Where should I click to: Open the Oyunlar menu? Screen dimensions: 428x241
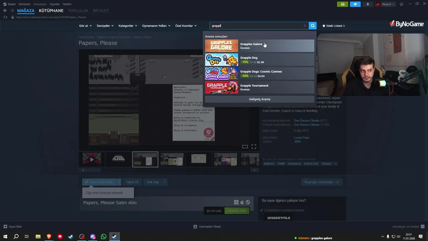click(55, 4)
